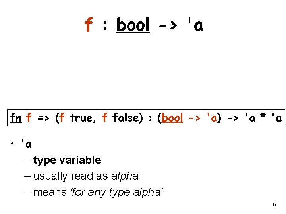
Task: Click the underlined bool inside the boxed expression
Action: [173, 118]
